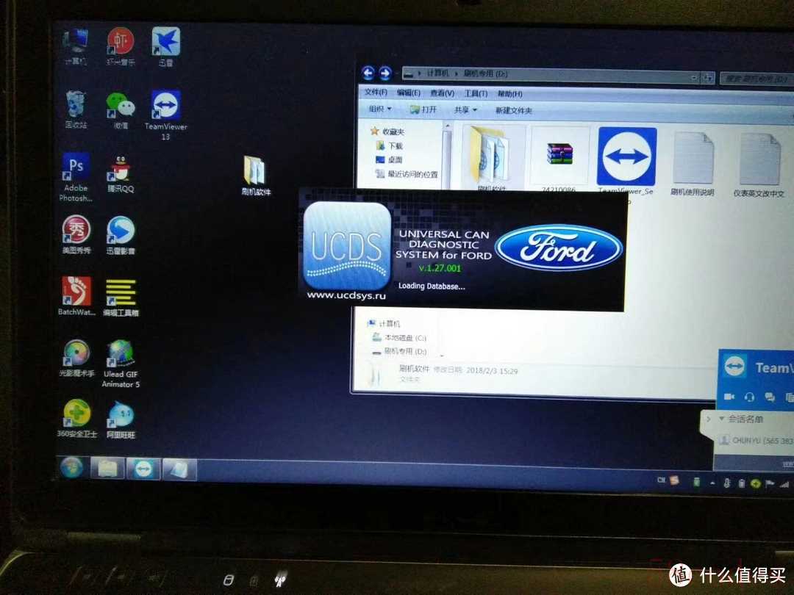
Task: Show hidden system tray icons
Action: point(712,483)
